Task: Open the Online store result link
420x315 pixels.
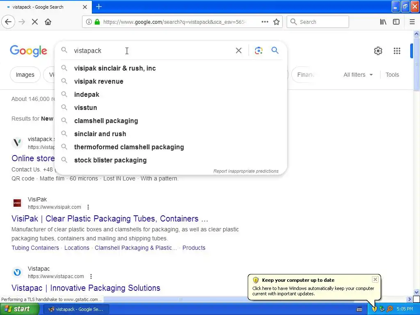Action: (33, 158)
